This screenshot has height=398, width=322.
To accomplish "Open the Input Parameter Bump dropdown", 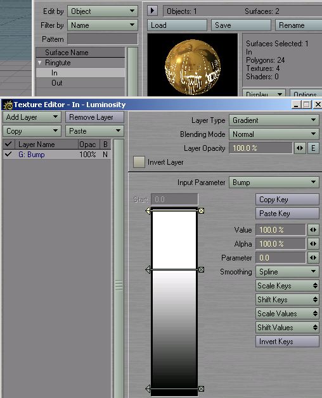I will tap(274, 183).
